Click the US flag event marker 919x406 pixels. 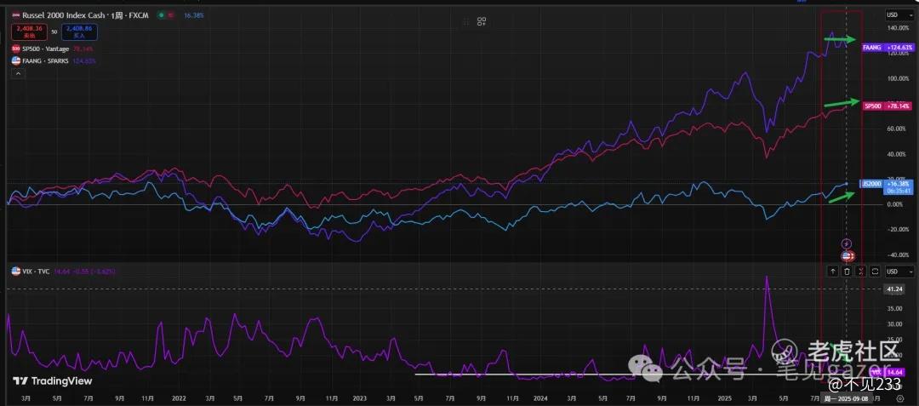pyautogui.click(x=847, y=256)
